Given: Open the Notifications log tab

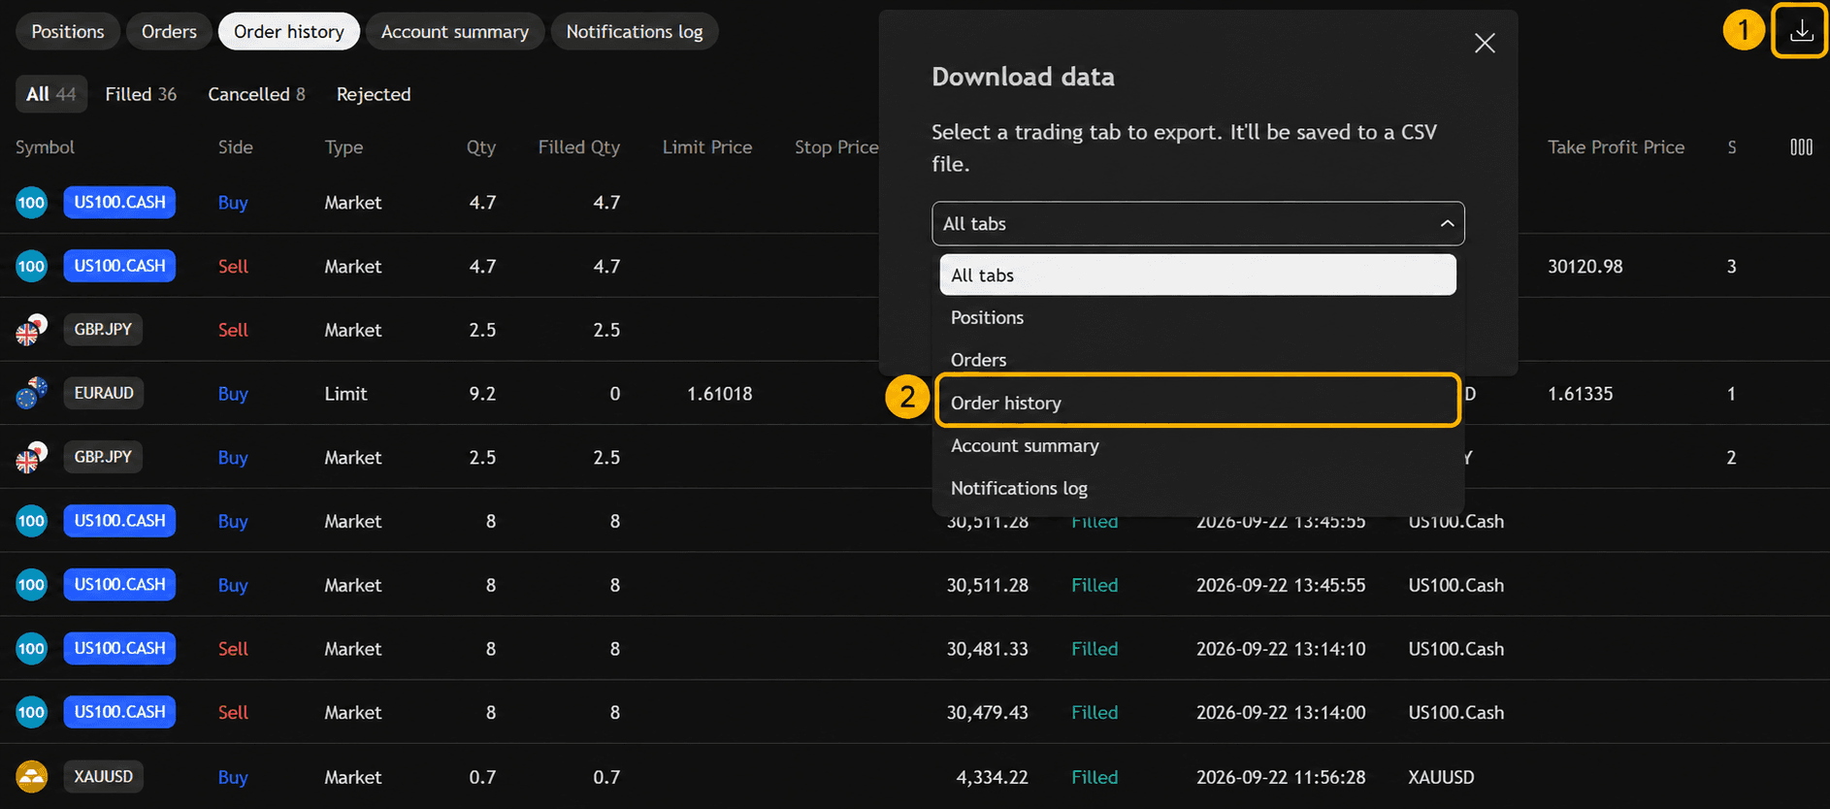Looking at the screenshot, I should point(635,31).
